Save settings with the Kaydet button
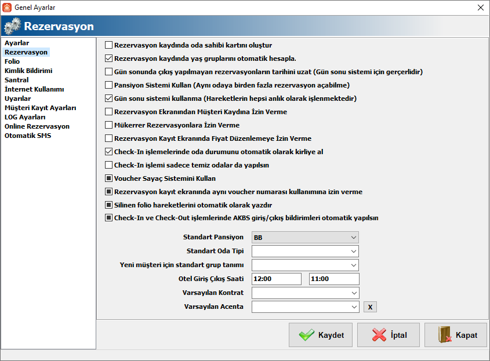The height and width of the screenshot is (361, 490). tap(321, 335)
